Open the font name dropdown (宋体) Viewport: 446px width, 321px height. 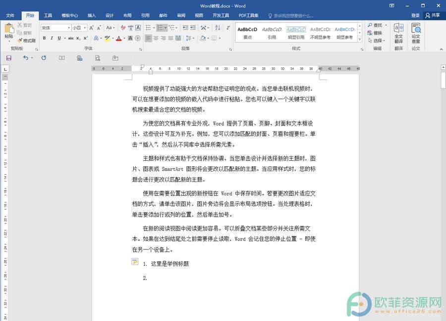(69, 28)
